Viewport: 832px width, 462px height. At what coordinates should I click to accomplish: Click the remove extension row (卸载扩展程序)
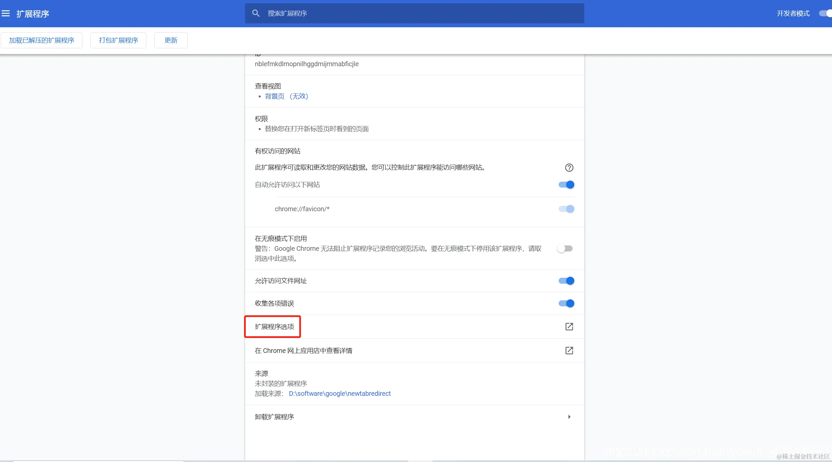tap(274, 417)
